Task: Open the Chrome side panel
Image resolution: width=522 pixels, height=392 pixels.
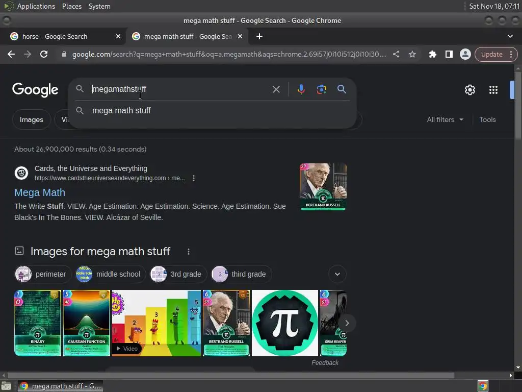Action: 449,54
